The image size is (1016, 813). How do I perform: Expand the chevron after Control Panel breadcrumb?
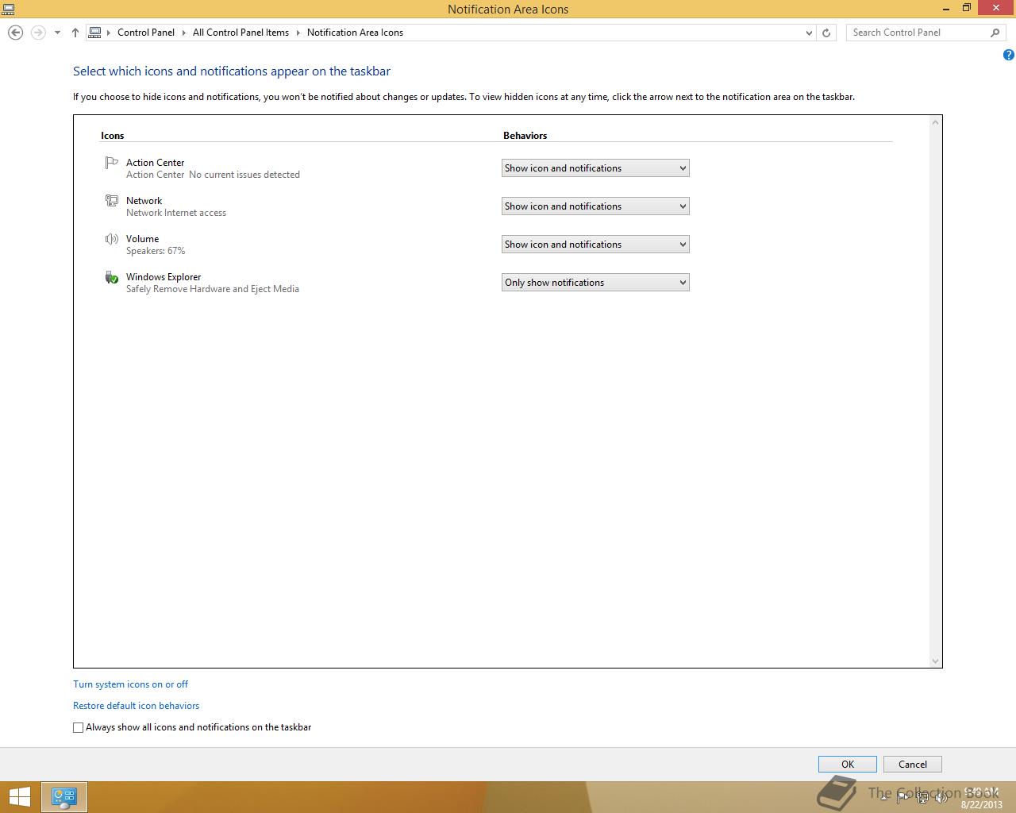coord(183,33)
